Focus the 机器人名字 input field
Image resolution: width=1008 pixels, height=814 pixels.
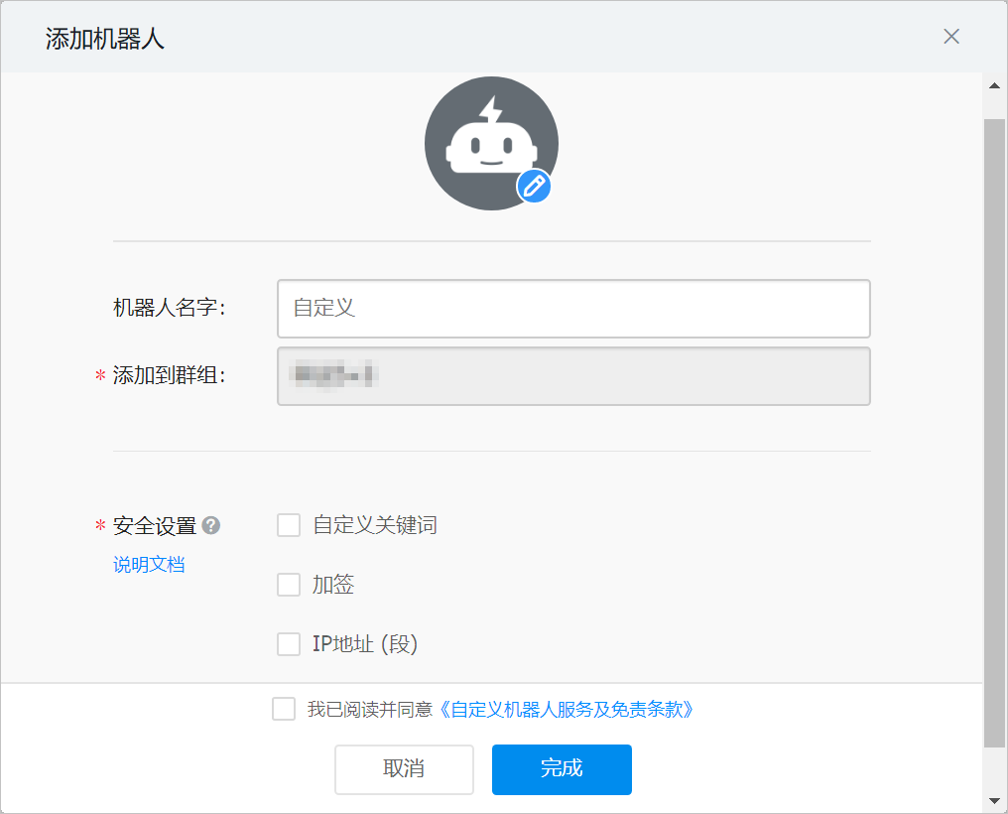573,309
